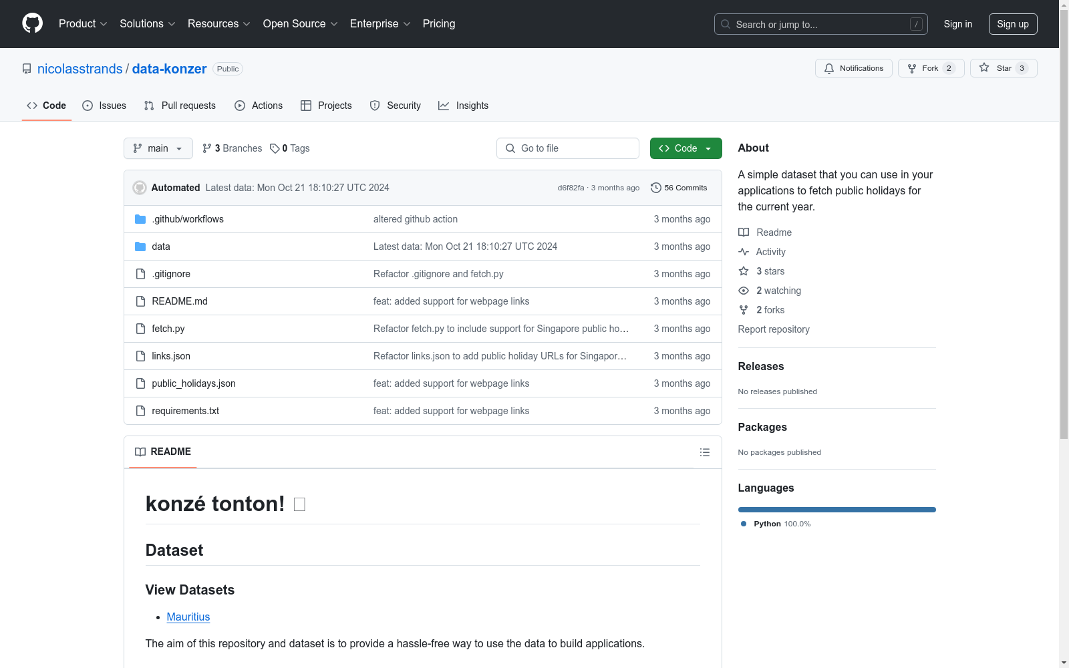1069x668 pixels.
Task: Click the requirements.txt file icon
Action: 140,411
